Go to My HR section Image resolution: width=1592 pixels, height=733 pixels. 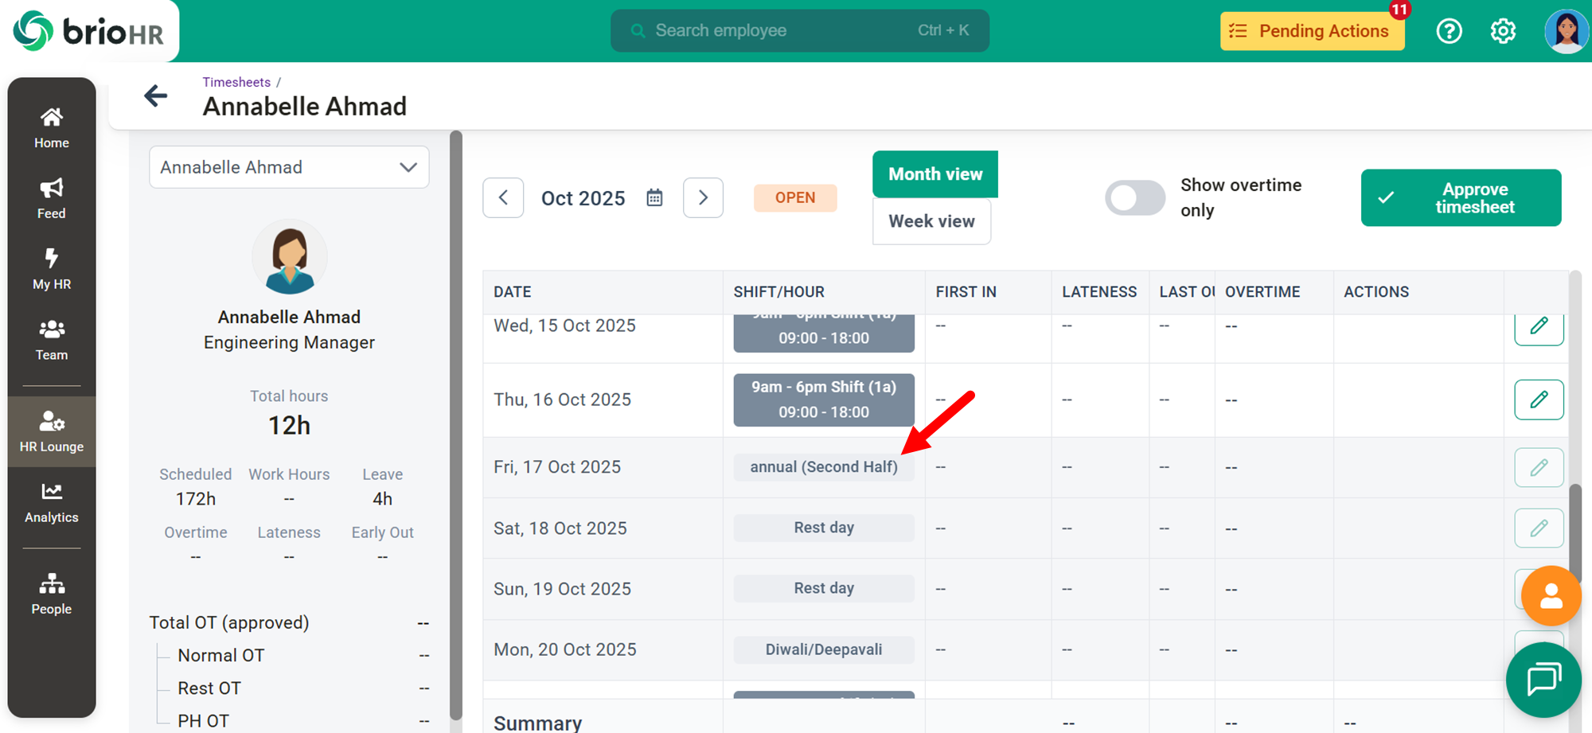point(52,269)
